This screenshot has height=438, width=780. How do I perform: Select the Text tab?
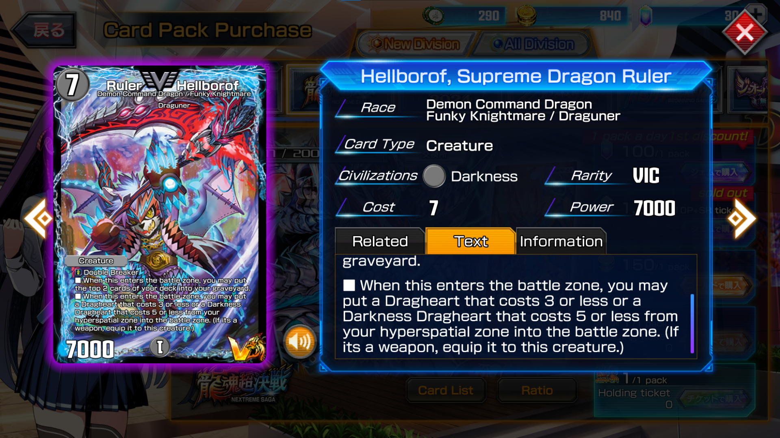tap(470, 241)
